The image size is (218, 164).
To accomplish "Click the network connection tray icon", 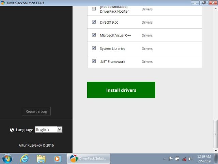I will click(184, 159).
